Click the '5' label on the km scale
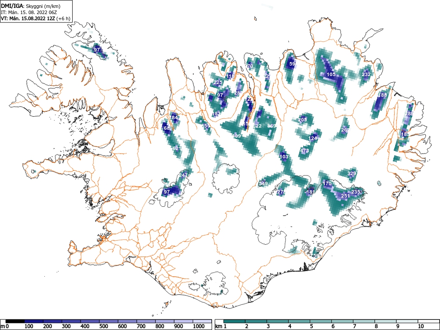This screenshot has height=330, width=440. pos(311,326)
